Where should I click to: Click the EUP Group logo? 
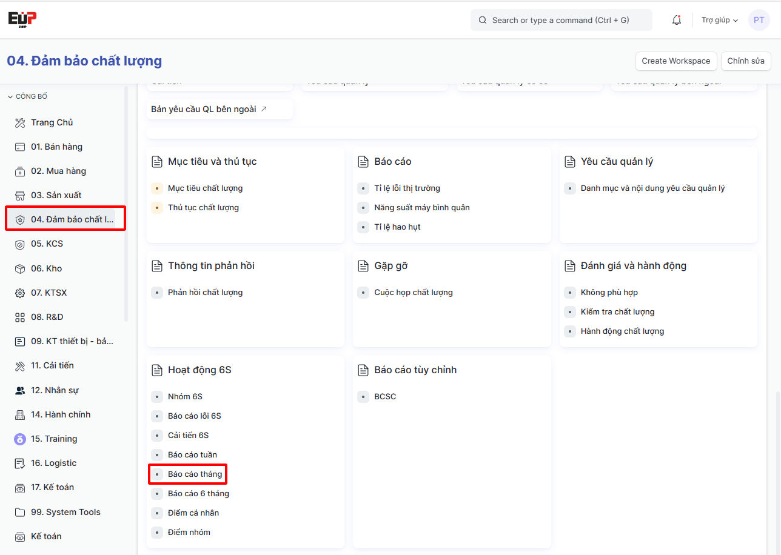point(22,19)
